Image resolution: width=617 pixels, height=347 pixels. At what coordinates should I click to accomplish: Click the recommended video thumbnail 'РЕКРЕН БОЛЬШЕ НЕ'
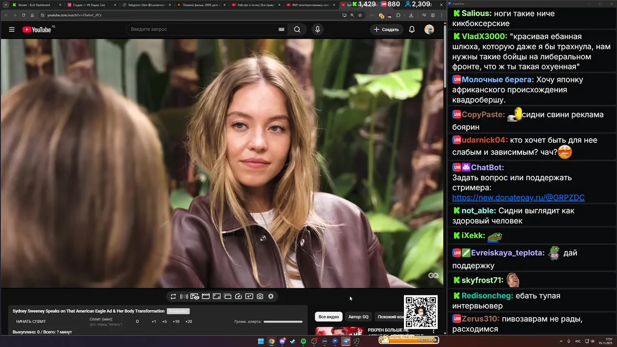[x=339, y=331]
